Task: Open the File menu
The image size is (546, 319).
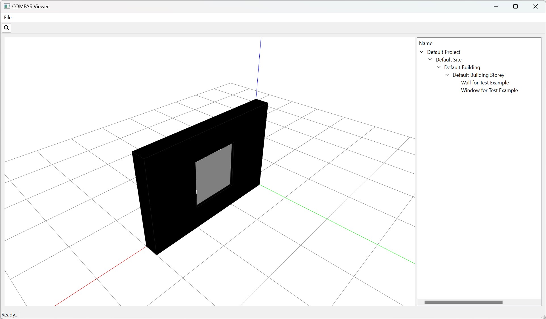Action: [x=8, y=18]
